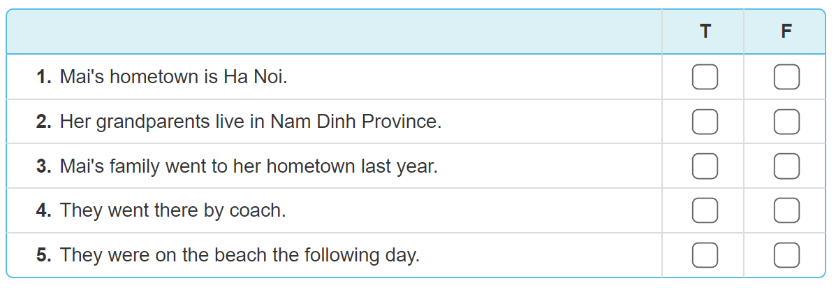Screen dimensions: 836x288
Task: Click the T column header
Action: tap(705, 31)
